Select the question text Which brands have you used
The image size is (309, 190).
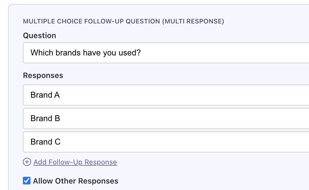pos(85,53)
